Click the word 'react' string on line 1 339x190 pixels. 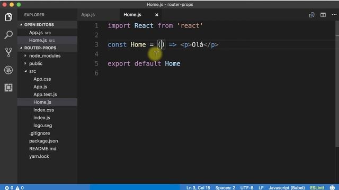pyautogui.click(x=190, y=26)
